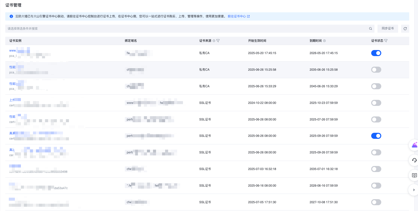This screenshot has height=211, width=418.
Task: Click SSL证书 in the 2024-10-22 row
Action: pos(205,103)
